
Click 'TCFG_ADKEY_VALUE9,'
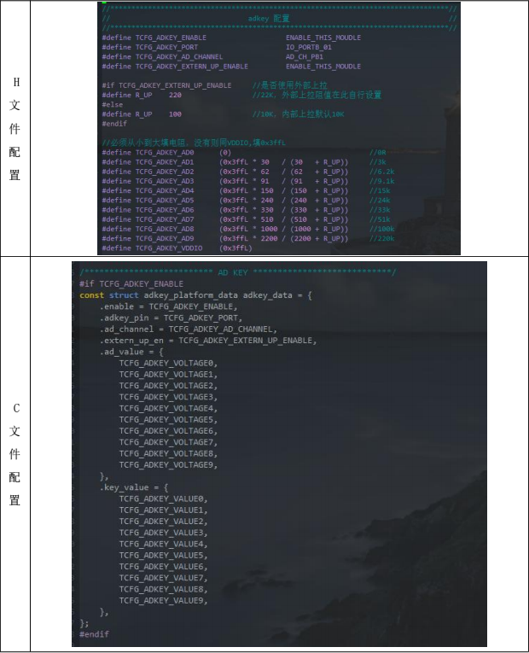coord(163,601)
